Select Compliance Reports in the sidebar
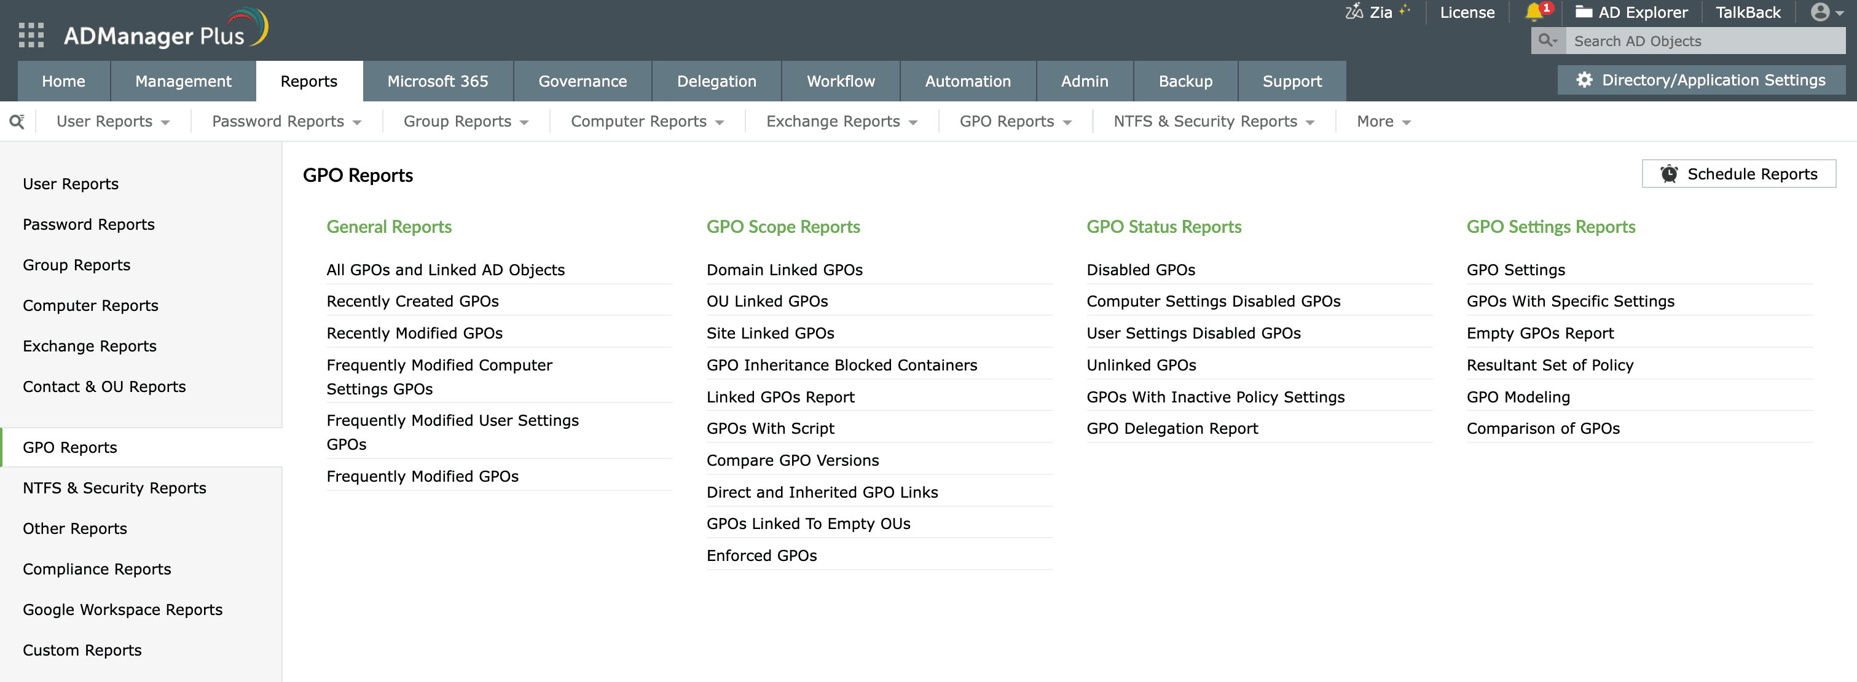Image resolution: width=1857 pixels, height=682 pixels. click(96, 569)
